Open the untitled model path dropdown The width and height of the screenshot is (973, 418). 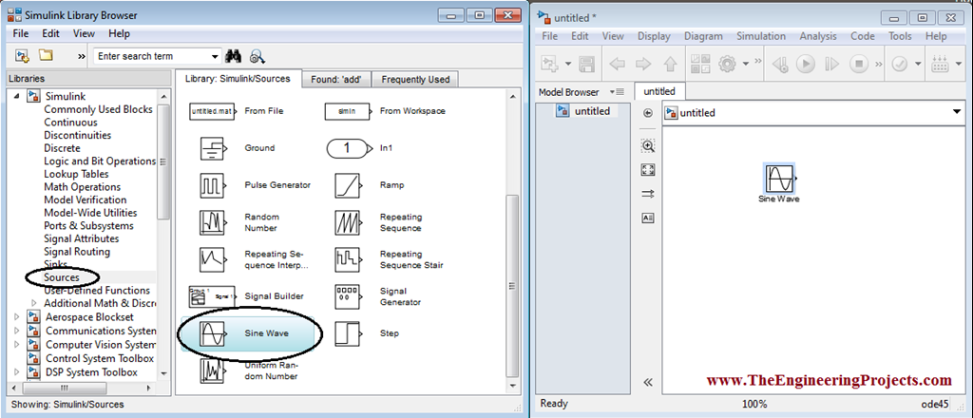pos(956,112)
